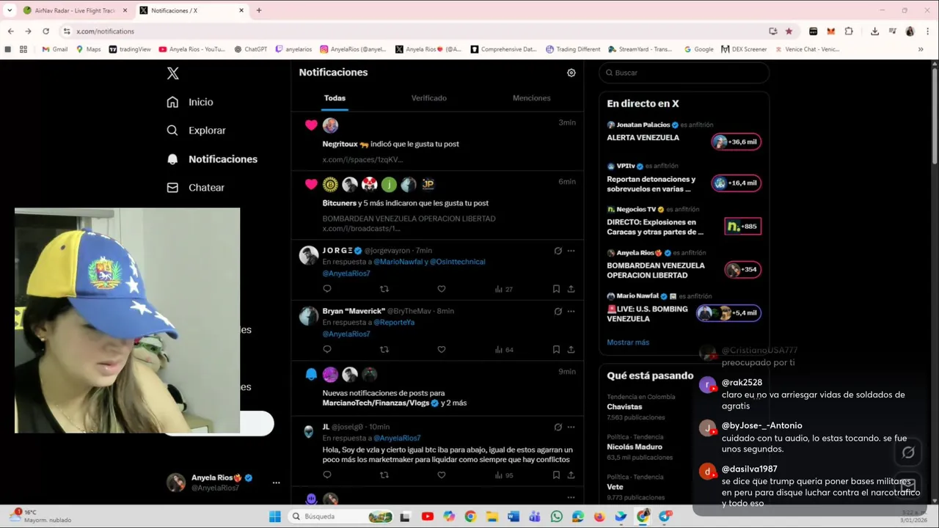939x528 pixels.
Task: Open a new browser tab
Action: pyautogui.click(x=259, y=10)
